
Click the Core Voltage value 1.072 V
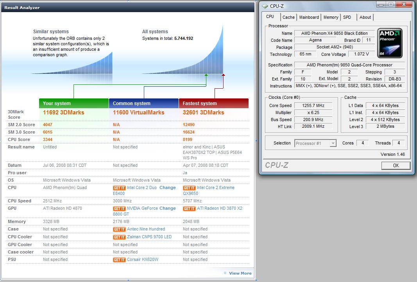point(362,54)
